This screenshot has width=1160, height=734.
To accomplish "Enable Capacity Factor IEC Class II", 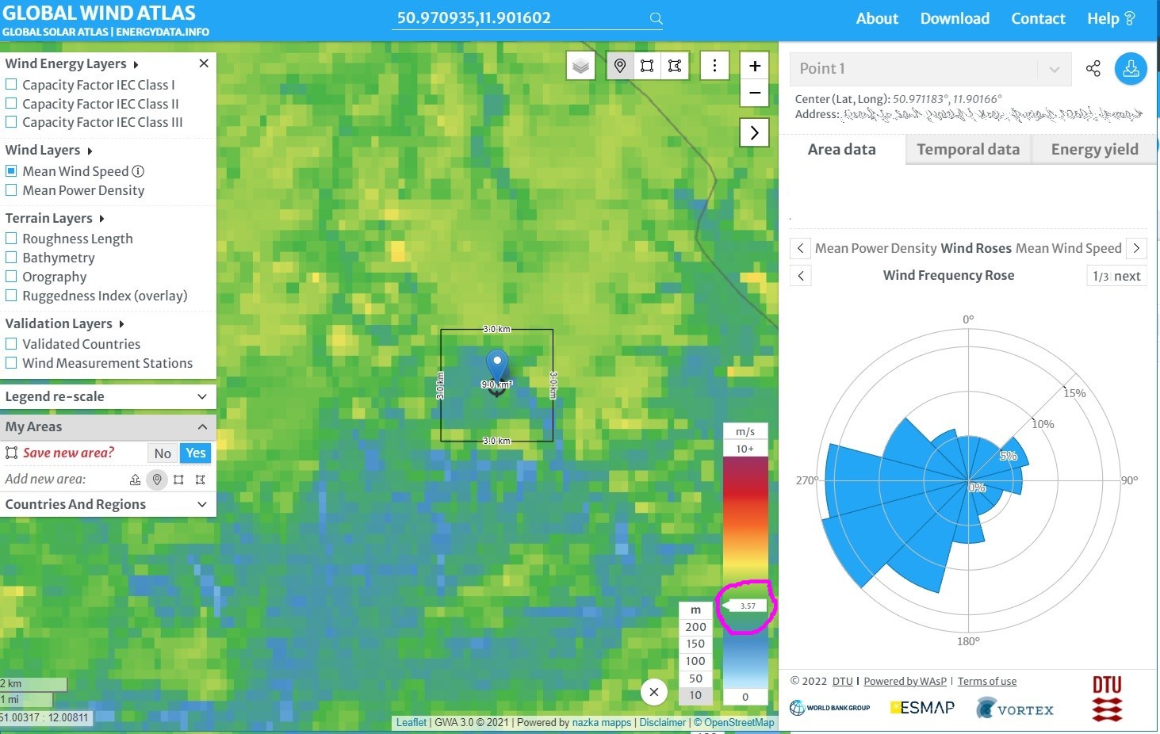I will 12,104.
